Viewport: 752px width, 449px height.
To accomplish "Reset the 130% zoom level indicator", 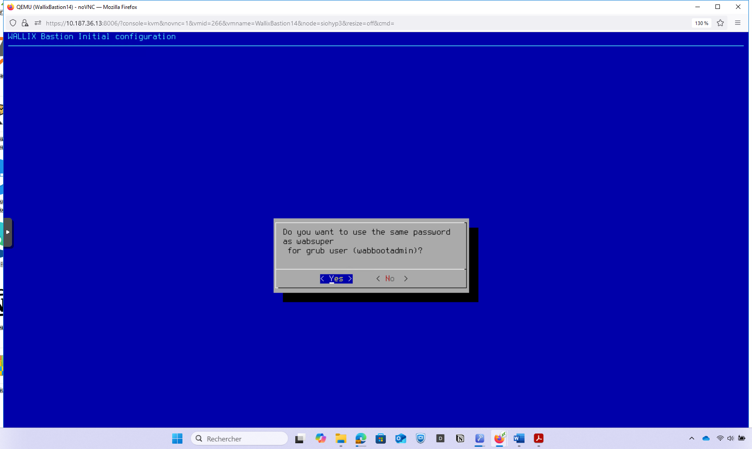I will tap(701, 23).
